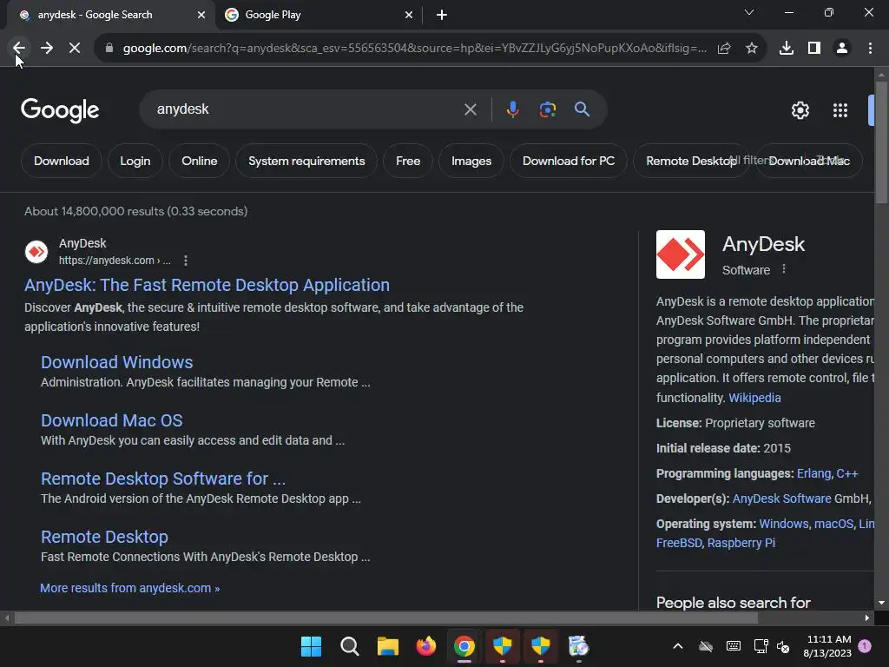Open taskbar search icon
The width and height of the screenshot is (889, 667).
pyautogui.click(x=350, y=646)
